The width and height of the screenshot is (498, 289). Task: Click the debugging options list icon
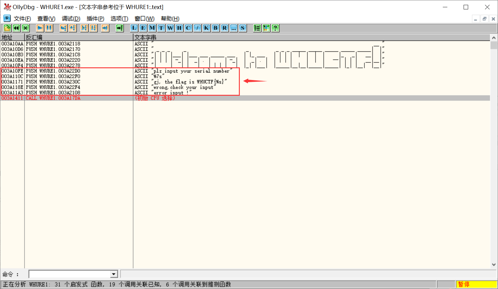pos(257,28)
